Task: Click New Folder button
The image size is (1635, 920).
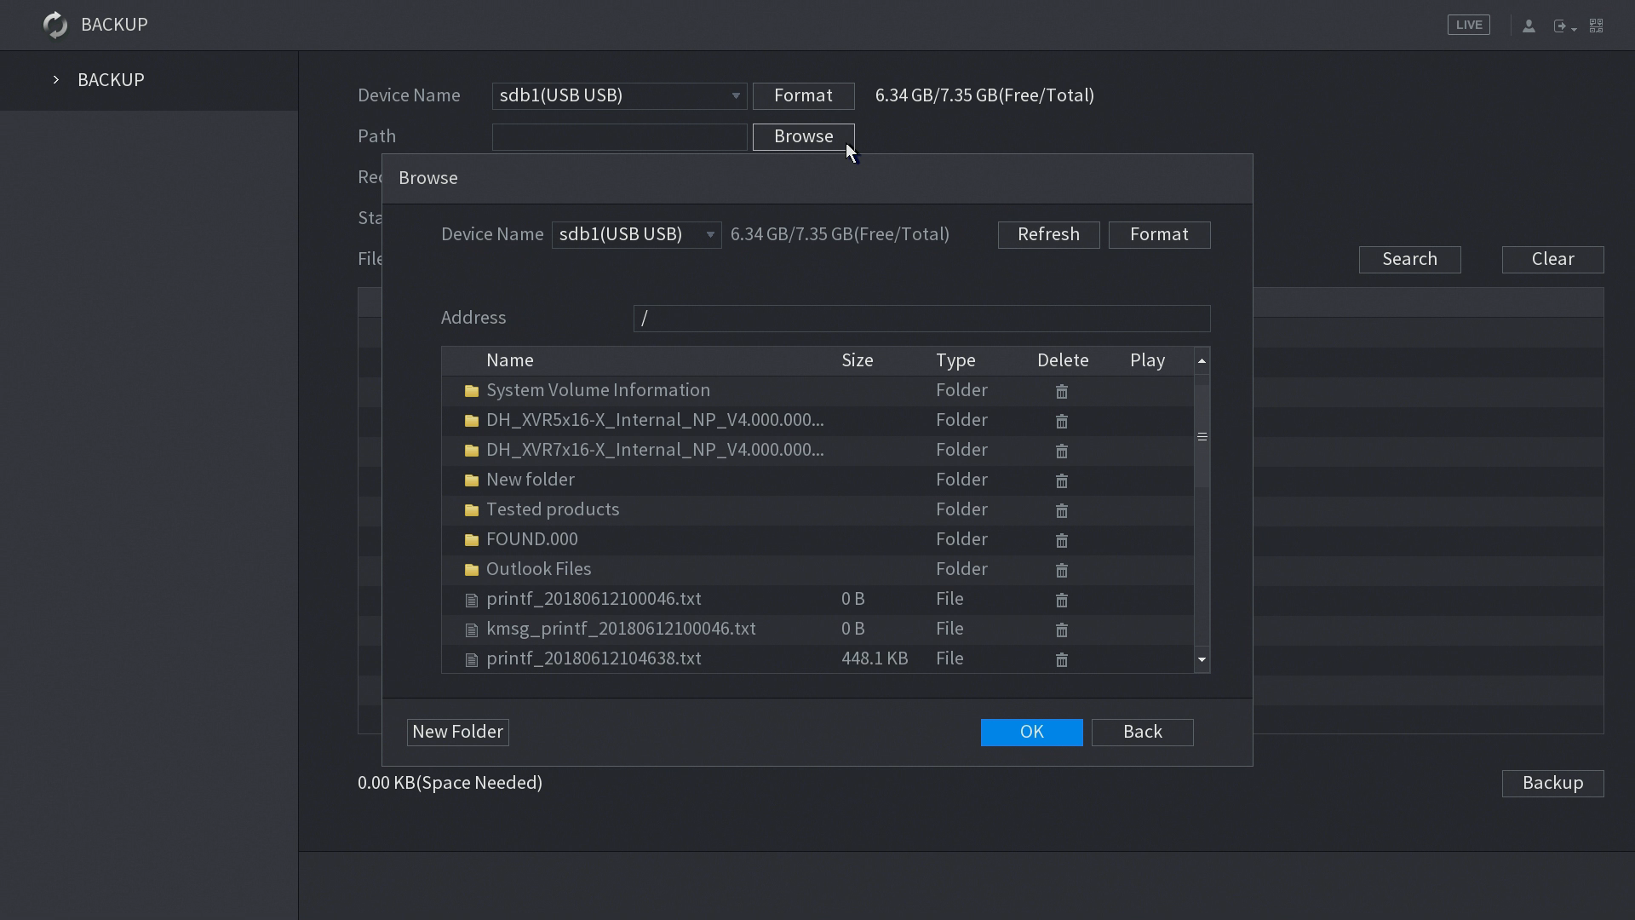Action: 458,733
